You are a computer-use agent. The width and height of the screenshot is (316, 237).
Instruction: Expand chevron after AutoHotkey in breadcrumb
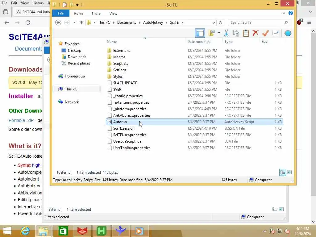point(166,23)
